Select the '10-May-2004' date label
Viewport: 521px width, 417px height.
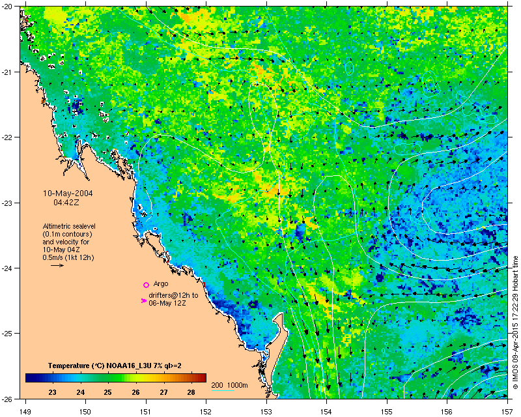[x=68, y=194]
